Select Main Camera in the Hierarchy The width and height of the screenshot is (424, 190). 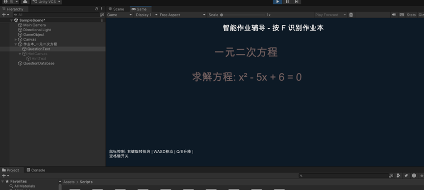click(x=34, y=25)
